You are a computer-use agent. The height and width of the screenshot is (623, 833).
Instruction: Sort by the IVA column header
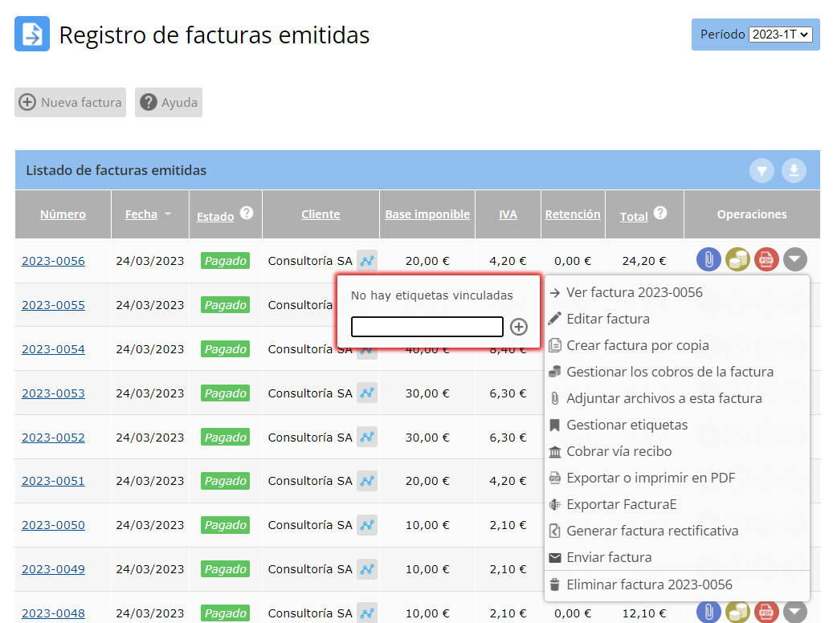point(508,214)
